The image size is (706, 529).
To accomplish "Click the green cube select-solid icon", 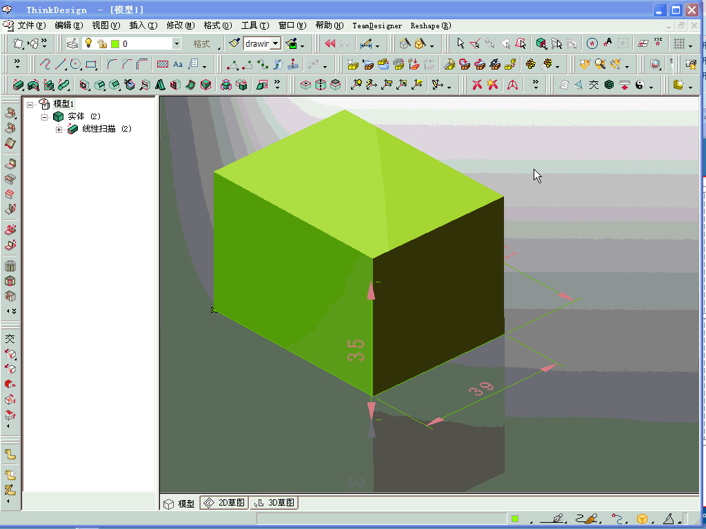I will click(x=541, y=43).
